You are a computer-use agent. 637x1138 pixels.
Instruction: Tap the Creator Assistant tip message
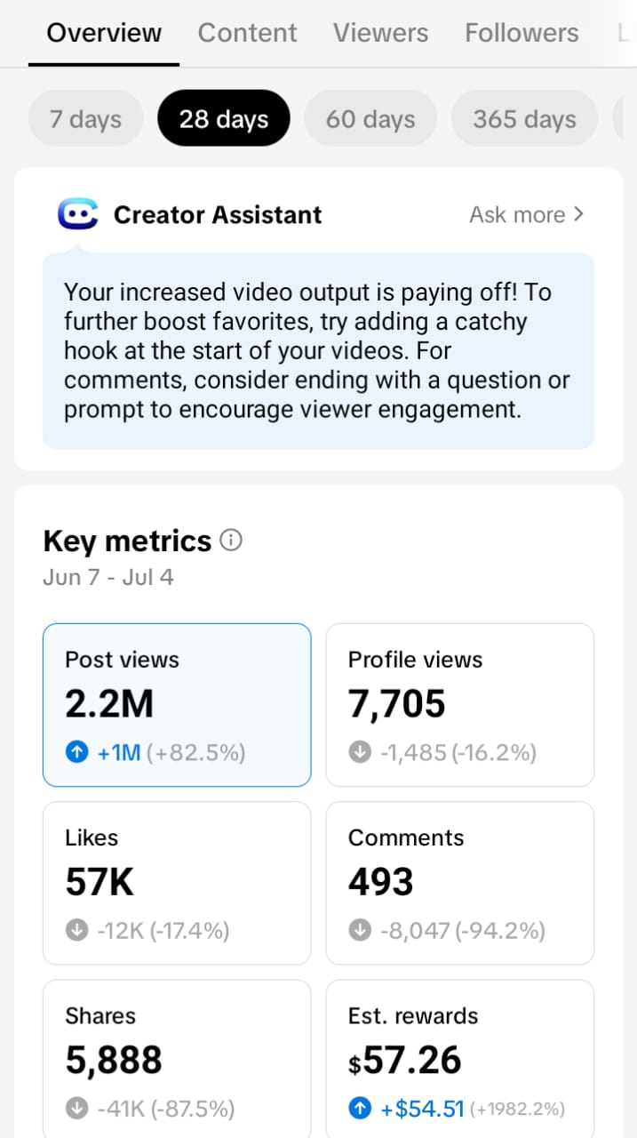(x=318, y=351)
